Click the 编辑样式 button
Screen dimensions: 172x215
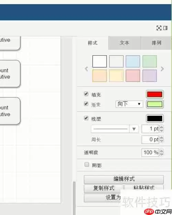pos(124,179)
